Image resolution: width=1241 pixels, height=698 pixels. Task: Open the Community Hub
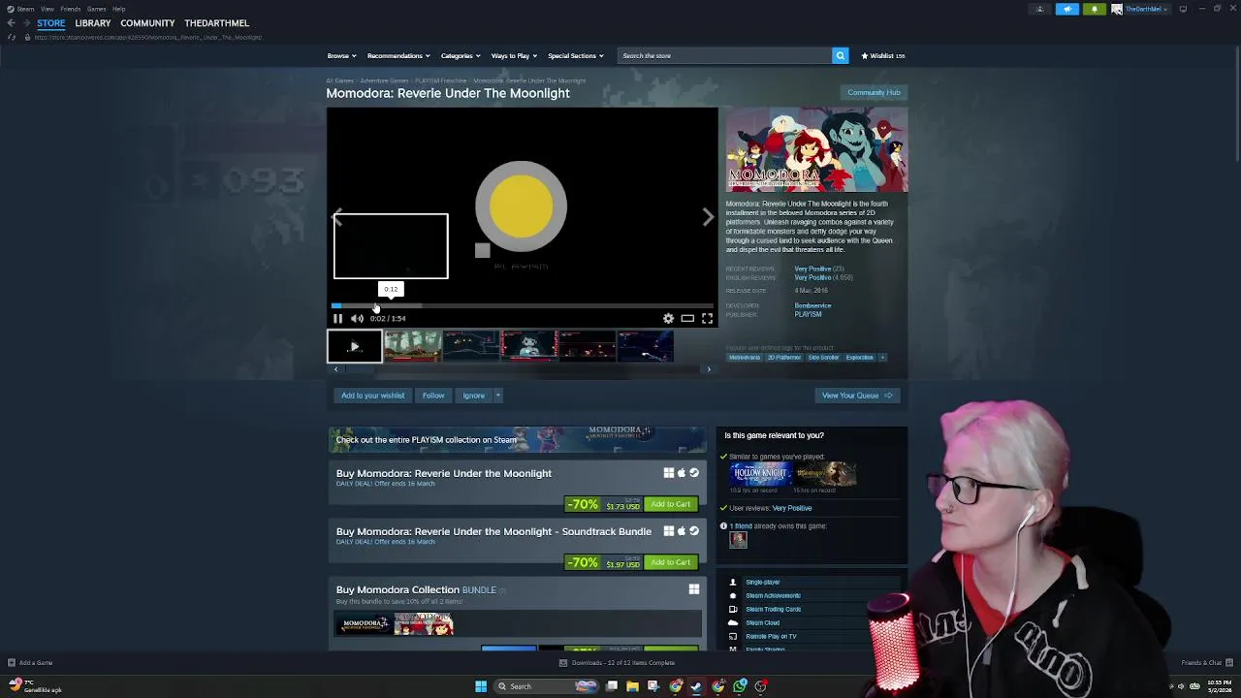[x=874, y=92]
